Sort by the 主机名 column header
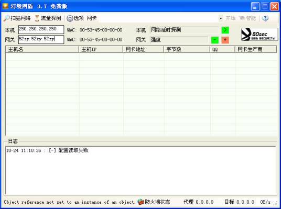Screen dimensions: 281x209 tap(42, 49)
